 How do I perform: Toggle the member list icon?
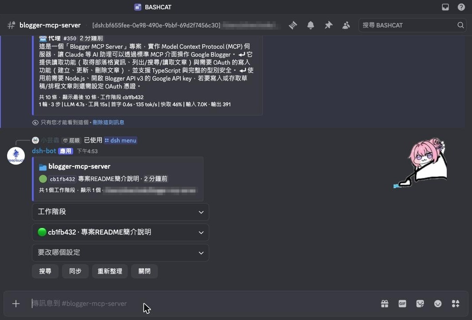point(346,25)
